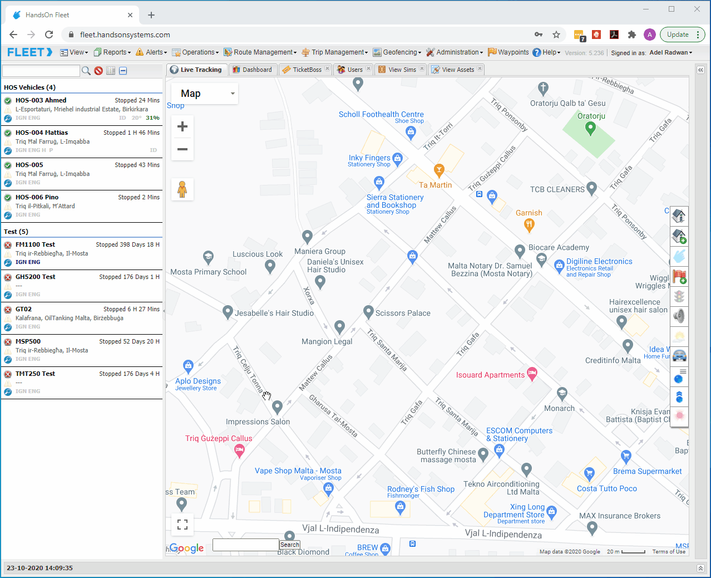
Task: Click the Waypoints menu item
Action: [x=508, y=52]
